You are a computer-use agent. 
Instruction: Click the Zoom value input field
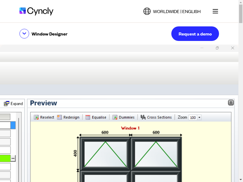193,118
